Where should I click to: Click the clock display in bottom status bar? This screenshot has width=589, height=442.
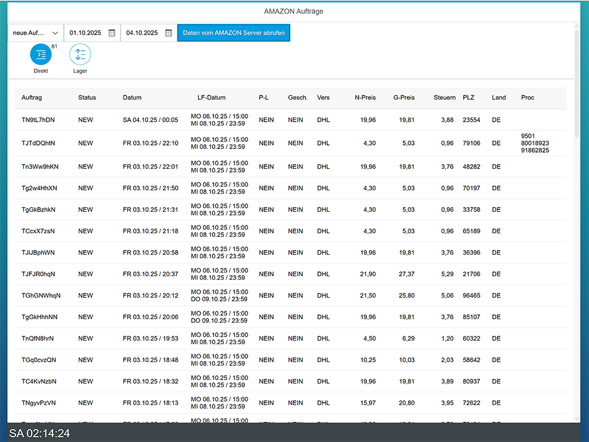click(x=39, y=433)
